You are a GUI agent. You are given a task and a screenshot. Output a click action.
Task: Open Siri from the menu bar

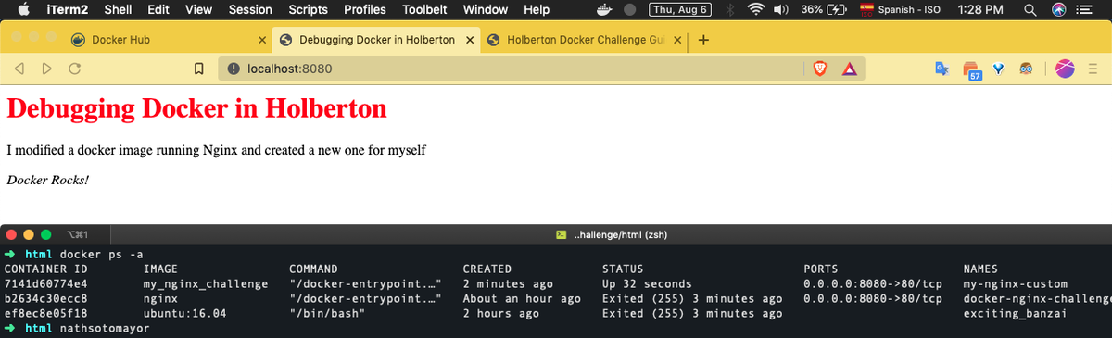pyautogui.click(x=1059, y=10)
